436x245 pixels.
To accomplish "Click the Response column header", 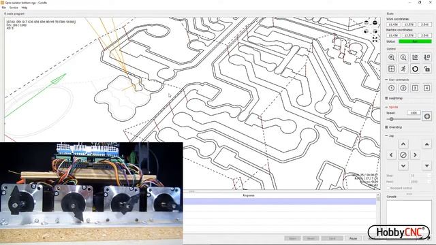I will (x=249, y=195).
